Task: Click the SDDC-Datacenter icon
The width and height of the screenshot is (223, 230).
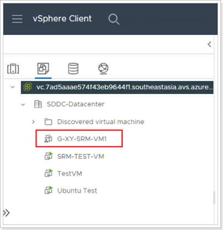Action: click(38, 104)
